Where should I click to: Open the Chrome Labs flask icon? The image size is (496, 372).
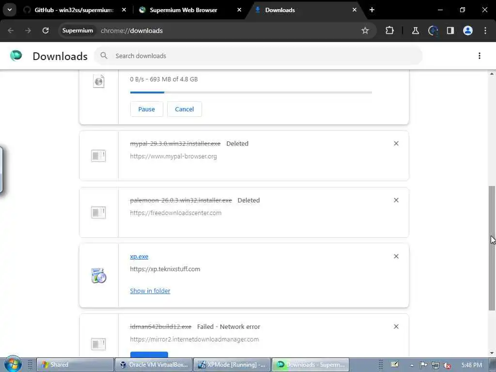pos(415,31)
